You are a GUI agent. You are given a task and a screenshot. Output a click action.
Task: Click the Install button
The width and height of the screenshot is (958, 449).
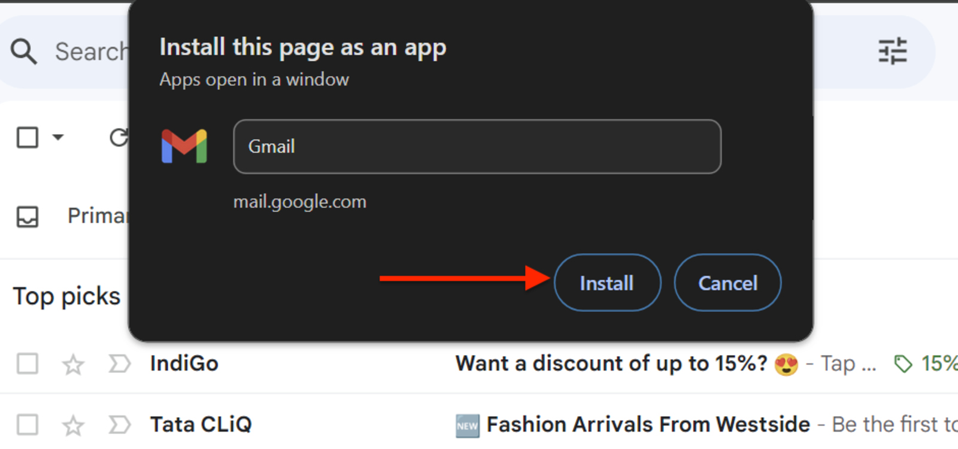click(607, 283)
